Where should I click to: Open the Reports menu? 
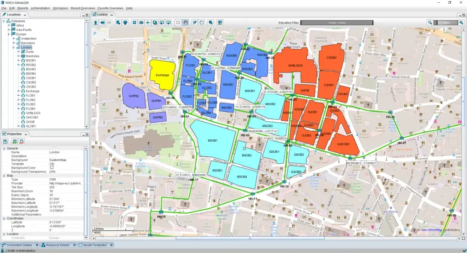tap(22, 8)
